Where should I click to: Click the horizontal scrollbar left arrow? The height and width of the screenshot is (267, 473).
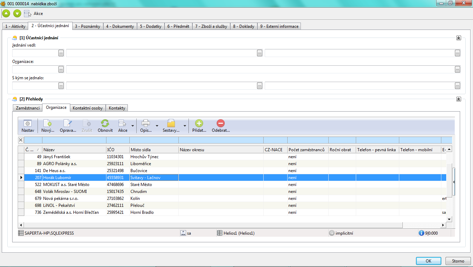[x=21, y=225]
